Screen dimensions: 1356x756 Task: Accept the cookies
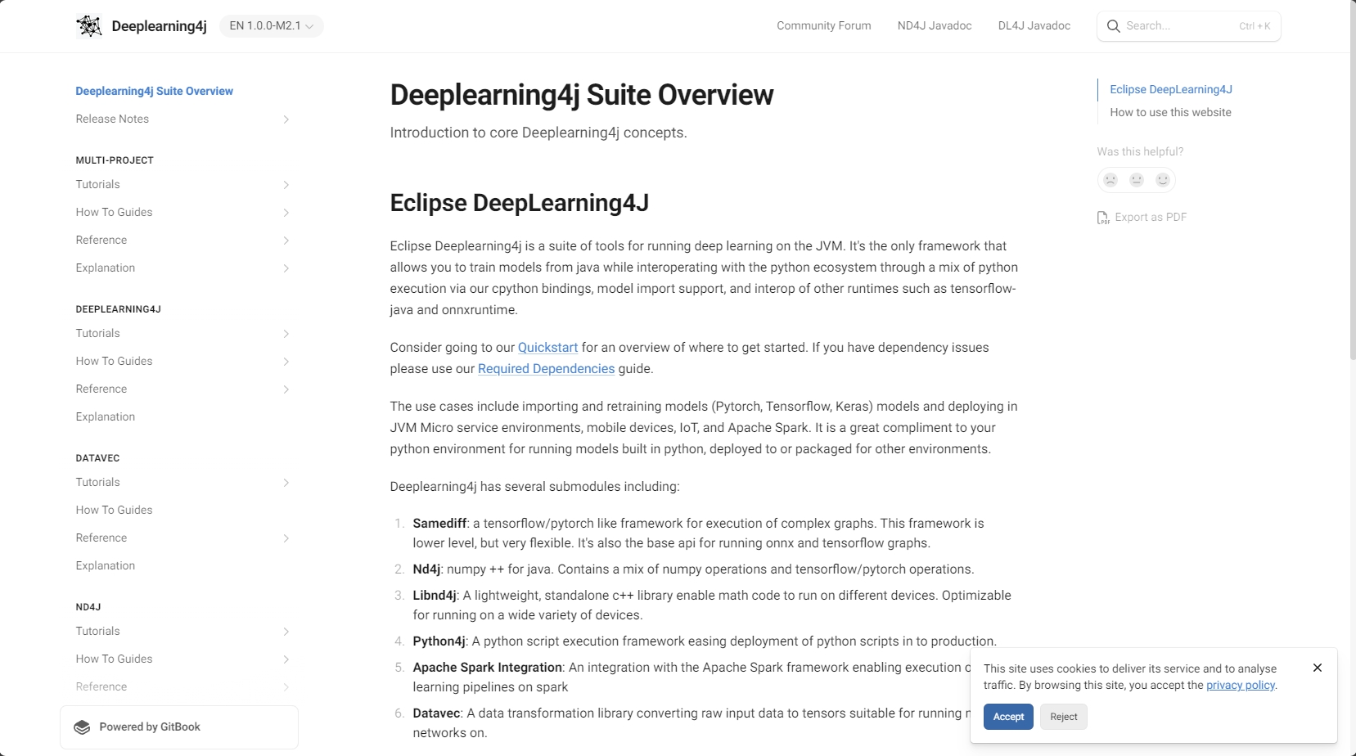pos(1007,717)
